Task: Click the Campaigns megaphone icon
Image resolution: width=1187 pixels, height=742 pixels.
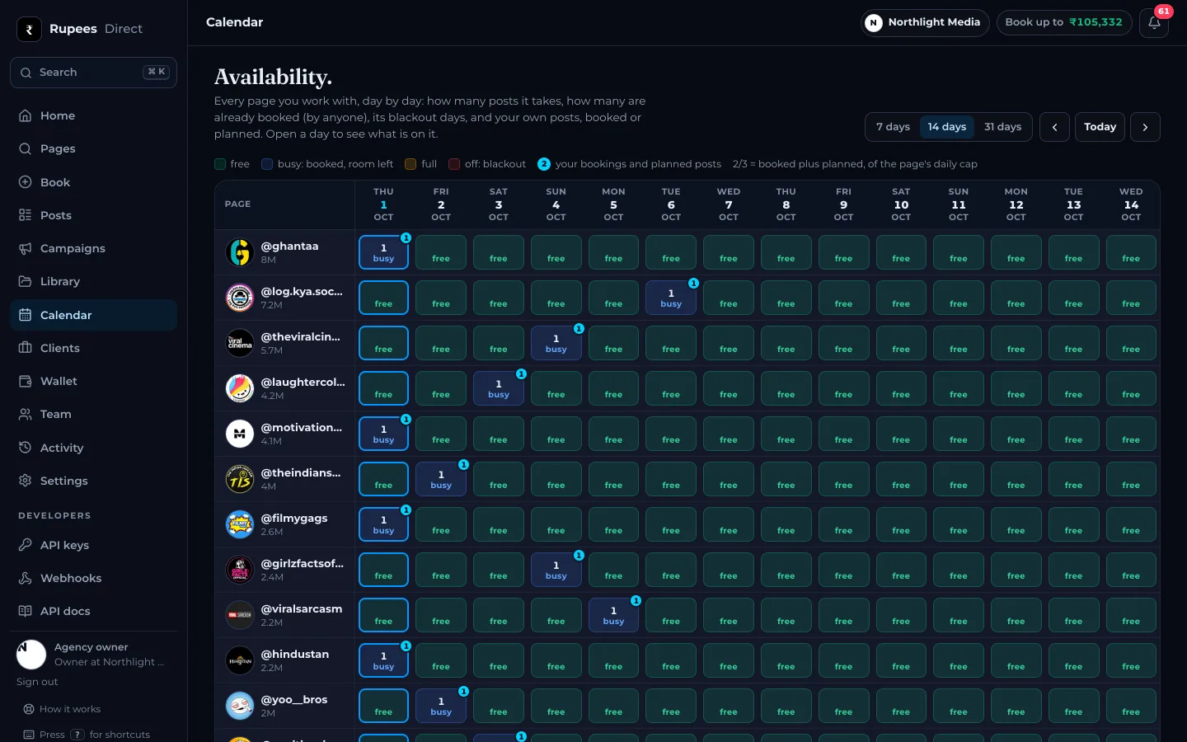Action: (x=26, y=248)
